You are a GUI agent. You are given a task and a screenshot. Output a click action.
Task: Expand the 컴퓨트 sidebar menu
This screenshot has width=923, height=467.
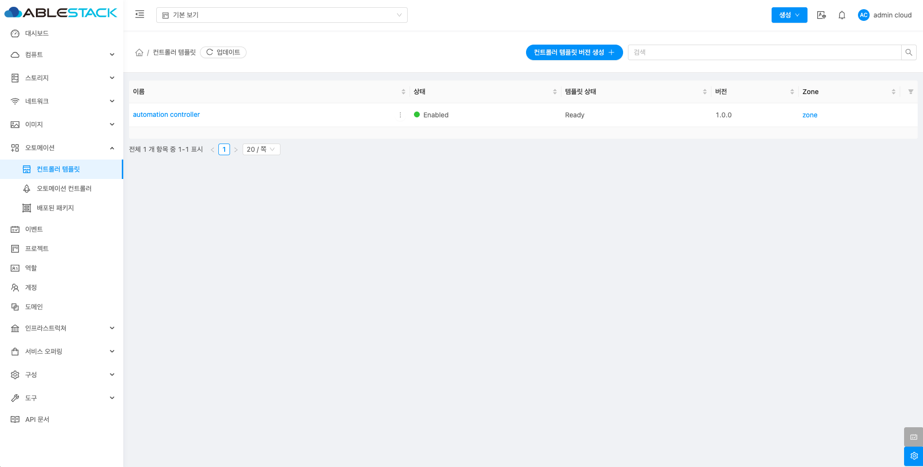click(62, 55)
